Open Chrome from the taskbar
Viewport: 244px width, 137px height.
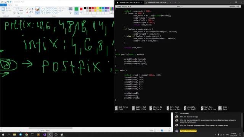pos(26,134)
